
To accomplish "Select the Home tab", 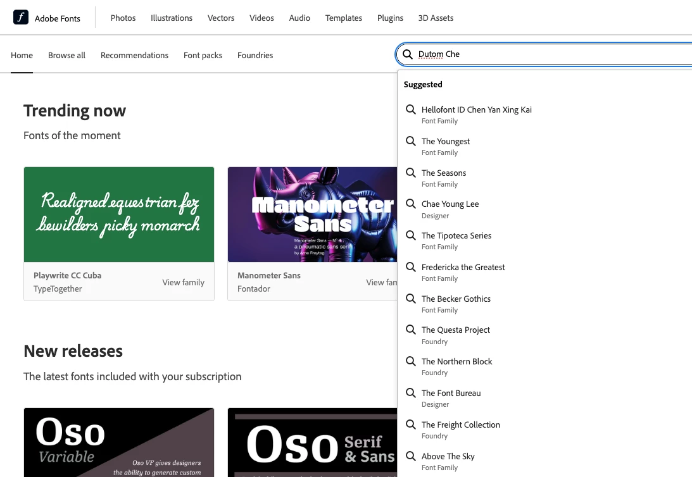I will click(x=22, y=56).
